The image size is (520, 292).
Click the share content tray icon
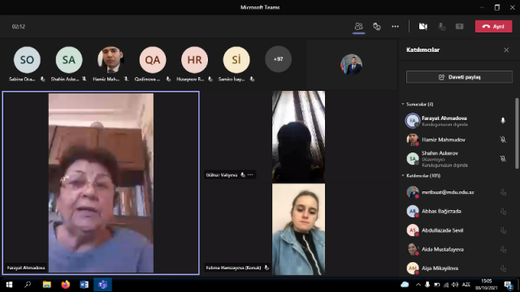(459, 27)
